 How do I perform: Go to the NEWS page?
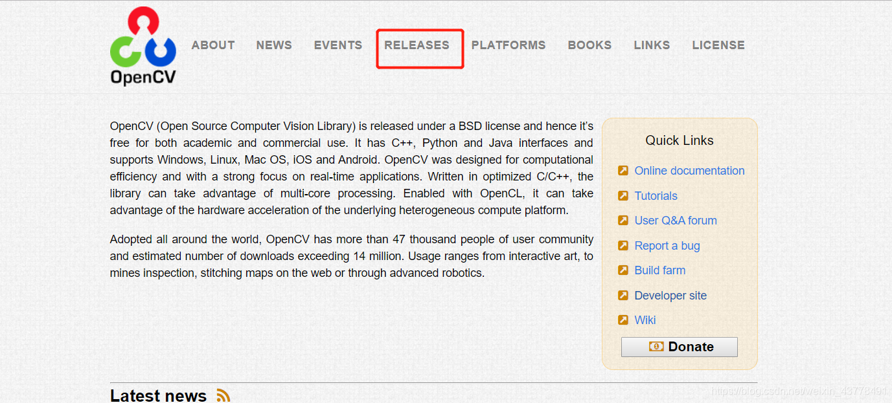[274, 45]
